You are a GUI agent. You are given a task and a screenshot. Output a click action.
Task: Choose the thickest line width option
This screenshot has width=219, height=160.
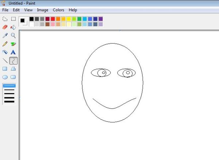(x=9, y=101)
